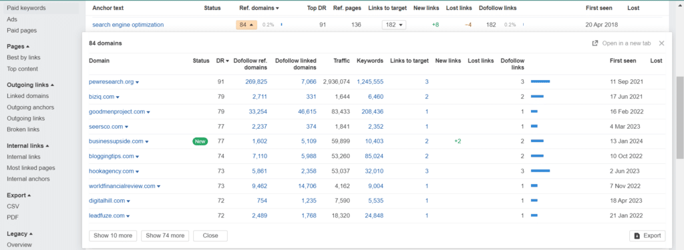Image resolution: width=684 pixels, height=250 pixels.
Task: Click the +8 new links value
Action: [x=436, y=25]
